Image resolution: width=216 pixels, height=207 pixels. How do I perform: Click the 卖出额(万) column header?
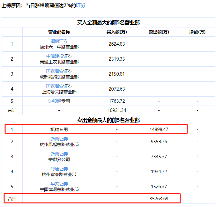coord(159,32)
